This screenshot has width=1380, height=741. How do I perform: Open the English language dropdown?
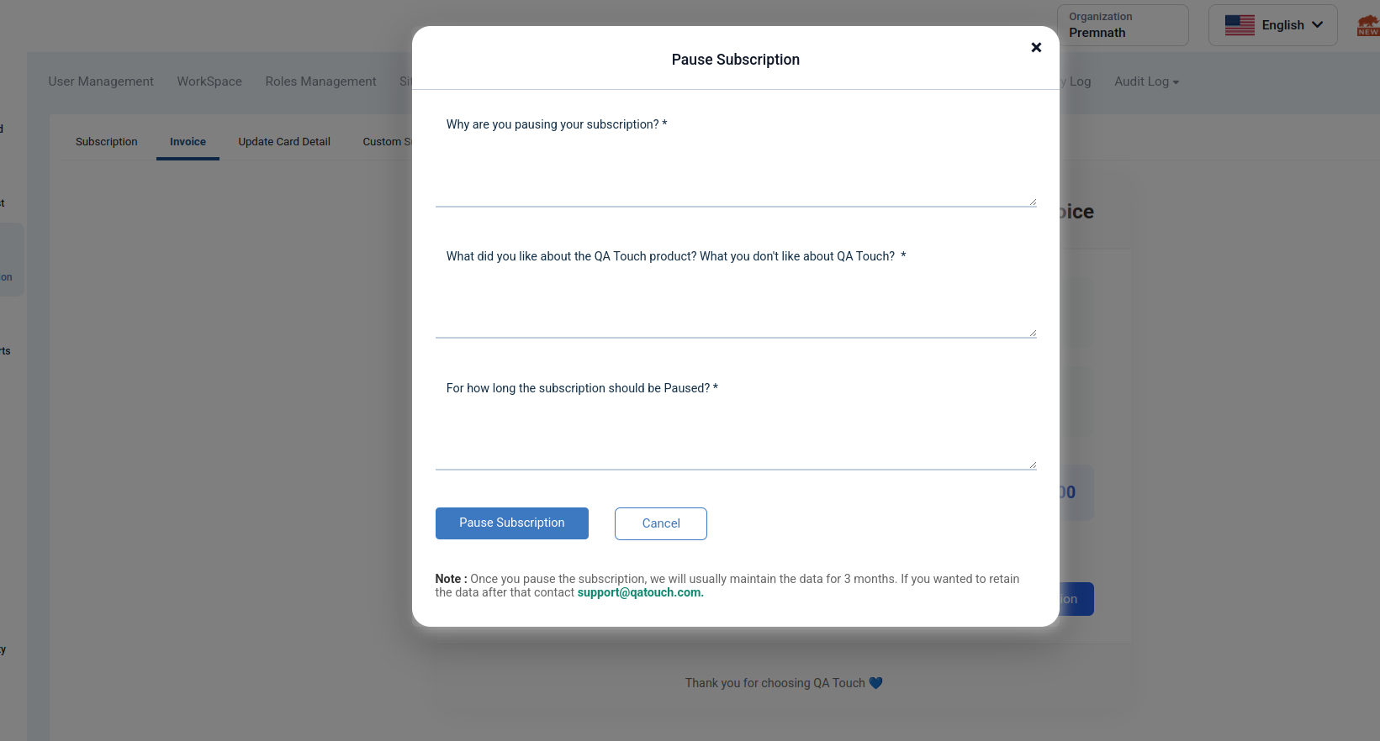tap(1272, 25)
